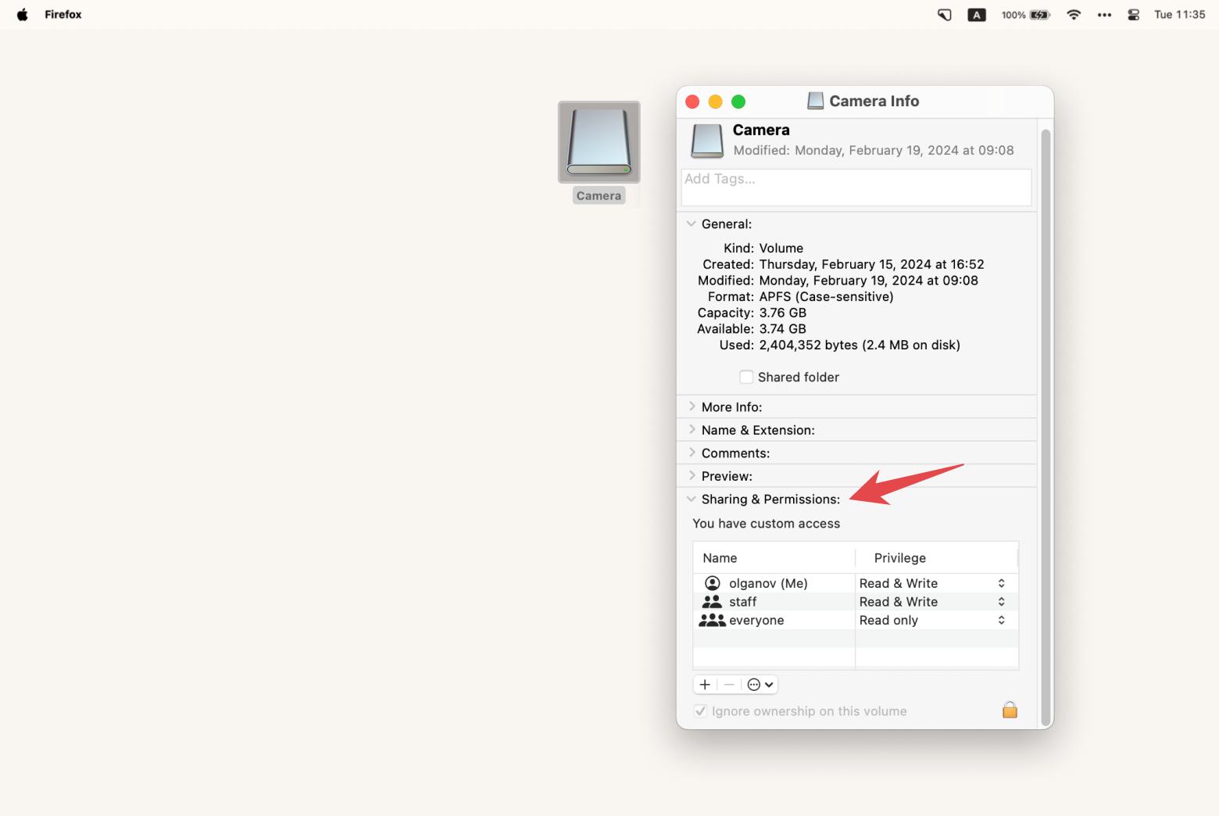Minimize the Camera Info window
The width and height of the screenshot is (1219, 816).
pos(715,102)
